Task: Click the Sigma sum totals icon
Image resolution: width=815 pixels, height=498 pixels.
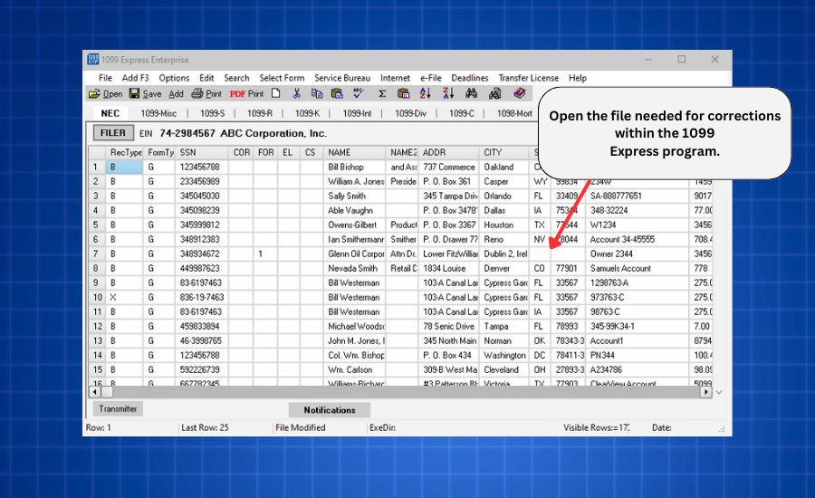Action: point(382,93)
